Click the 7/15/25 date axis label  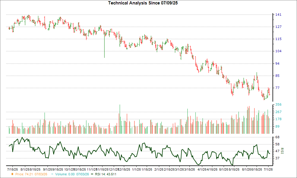[x=12, y=169]
